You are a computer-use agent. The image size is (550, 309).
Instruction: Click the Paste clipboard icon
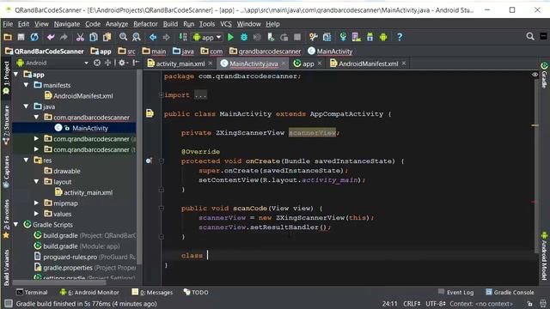[107, 37]
